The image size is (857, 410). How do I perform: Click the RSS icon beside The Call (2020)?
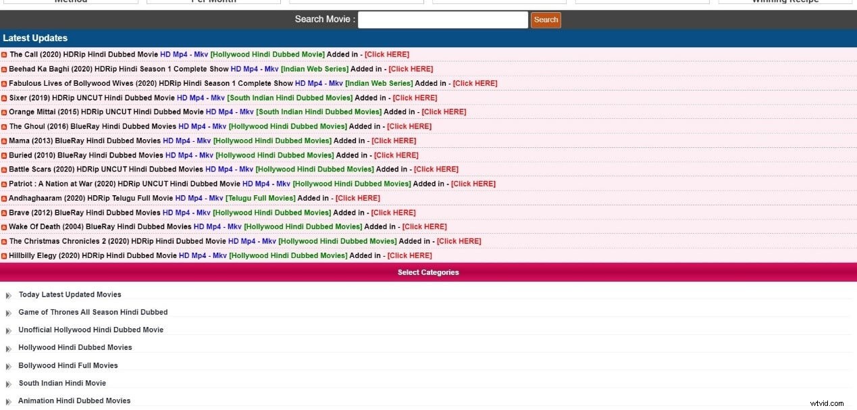[4, 54]
